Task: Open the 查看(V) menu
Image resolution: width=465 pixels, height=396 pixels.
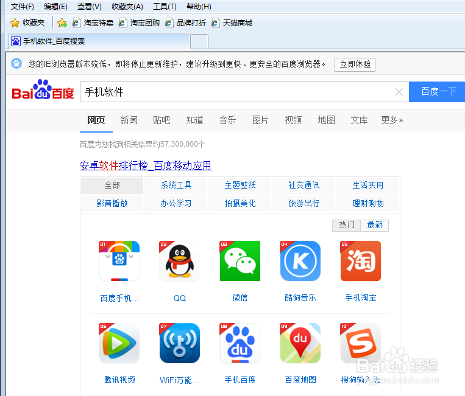Action: [89, 7]
